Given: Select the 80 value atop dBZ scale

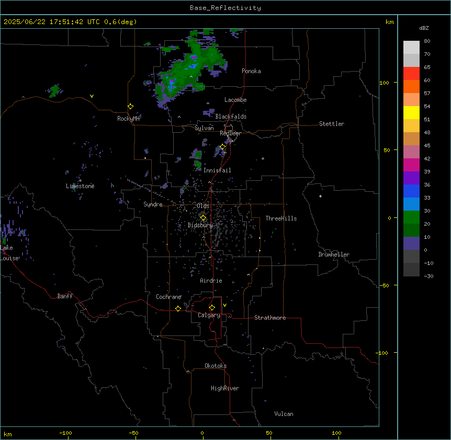Looking at the screenshot, I should (427, 41).
